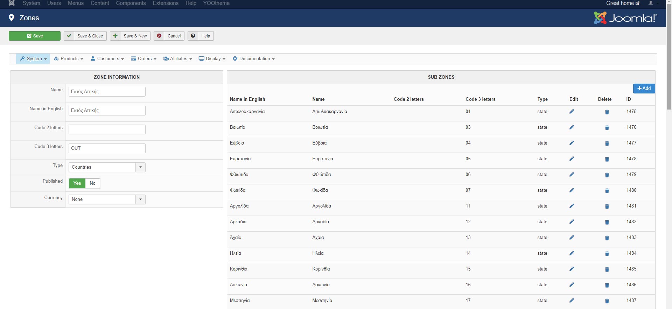
Task: Focus the Code 2 letters input field
Action: [x=107, y=129]
